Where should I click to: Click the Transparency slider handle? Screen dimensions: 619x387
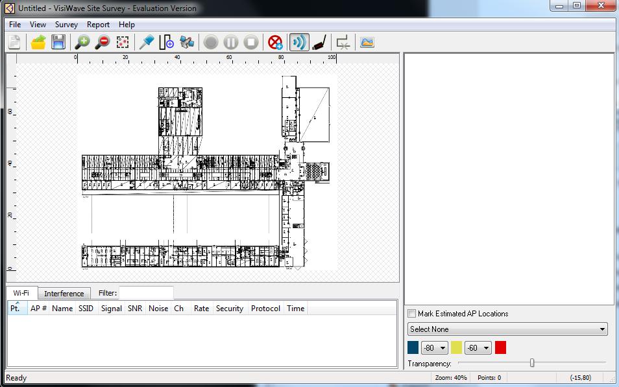(532, 362)
